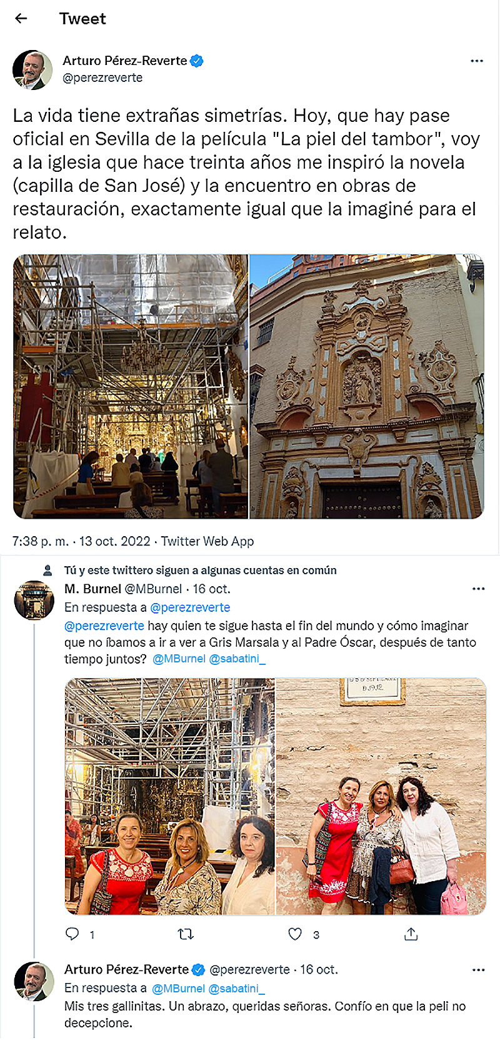
Task: View the photo of women against brick wall
Action: 381,796
